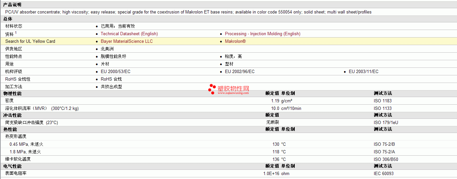Click Search for UL Yellow Card
Image resolution: width=457 pixels, height=179 pixels.
pos(30,41)
